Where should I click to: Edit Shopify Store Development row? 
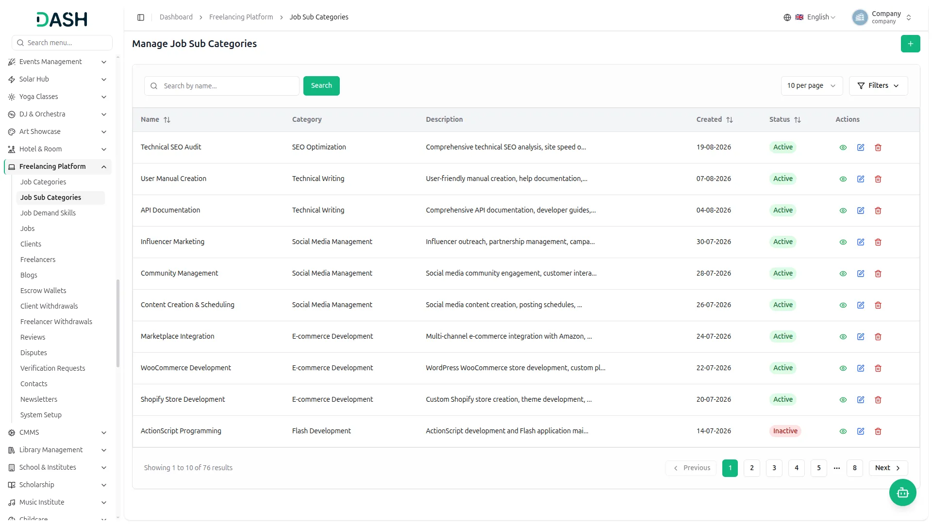860,400
